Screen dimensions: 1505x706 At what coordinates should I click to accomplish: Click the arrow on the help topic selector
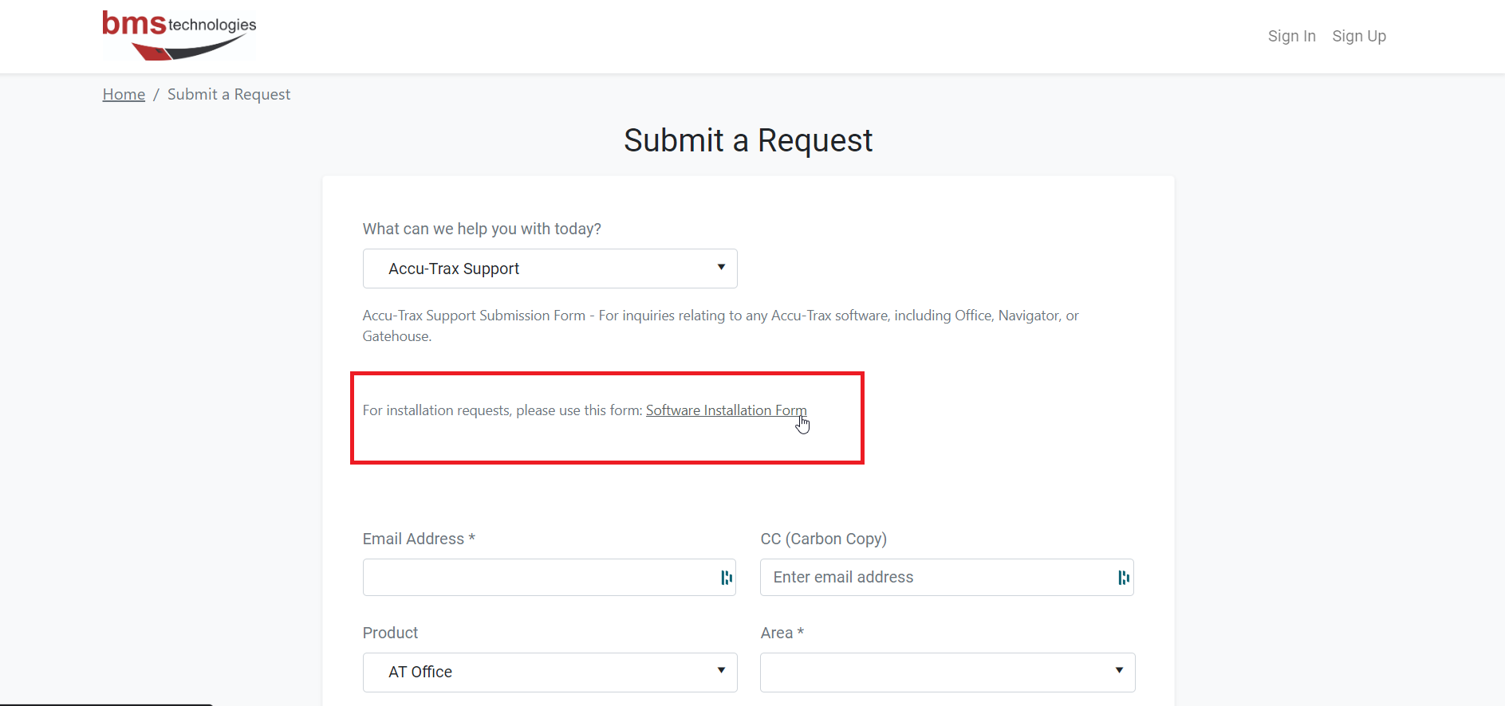[721, 268]
